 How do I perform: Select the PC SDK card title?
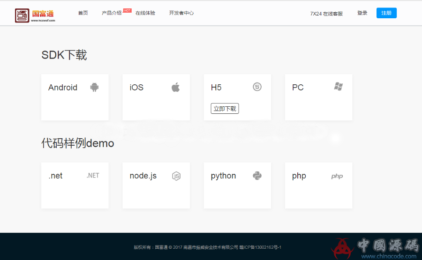coord(298,88)
